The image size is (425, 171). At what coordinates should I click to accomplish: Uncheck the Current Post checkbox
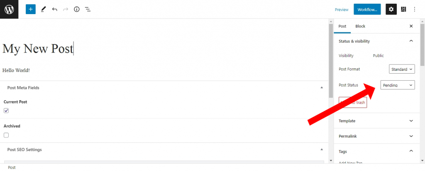point(6,111)
